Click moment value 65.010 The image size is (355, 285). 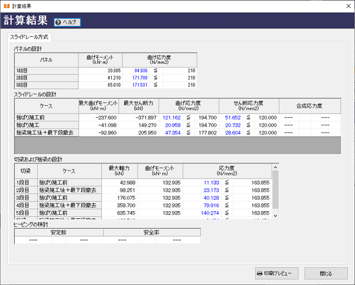114,85
